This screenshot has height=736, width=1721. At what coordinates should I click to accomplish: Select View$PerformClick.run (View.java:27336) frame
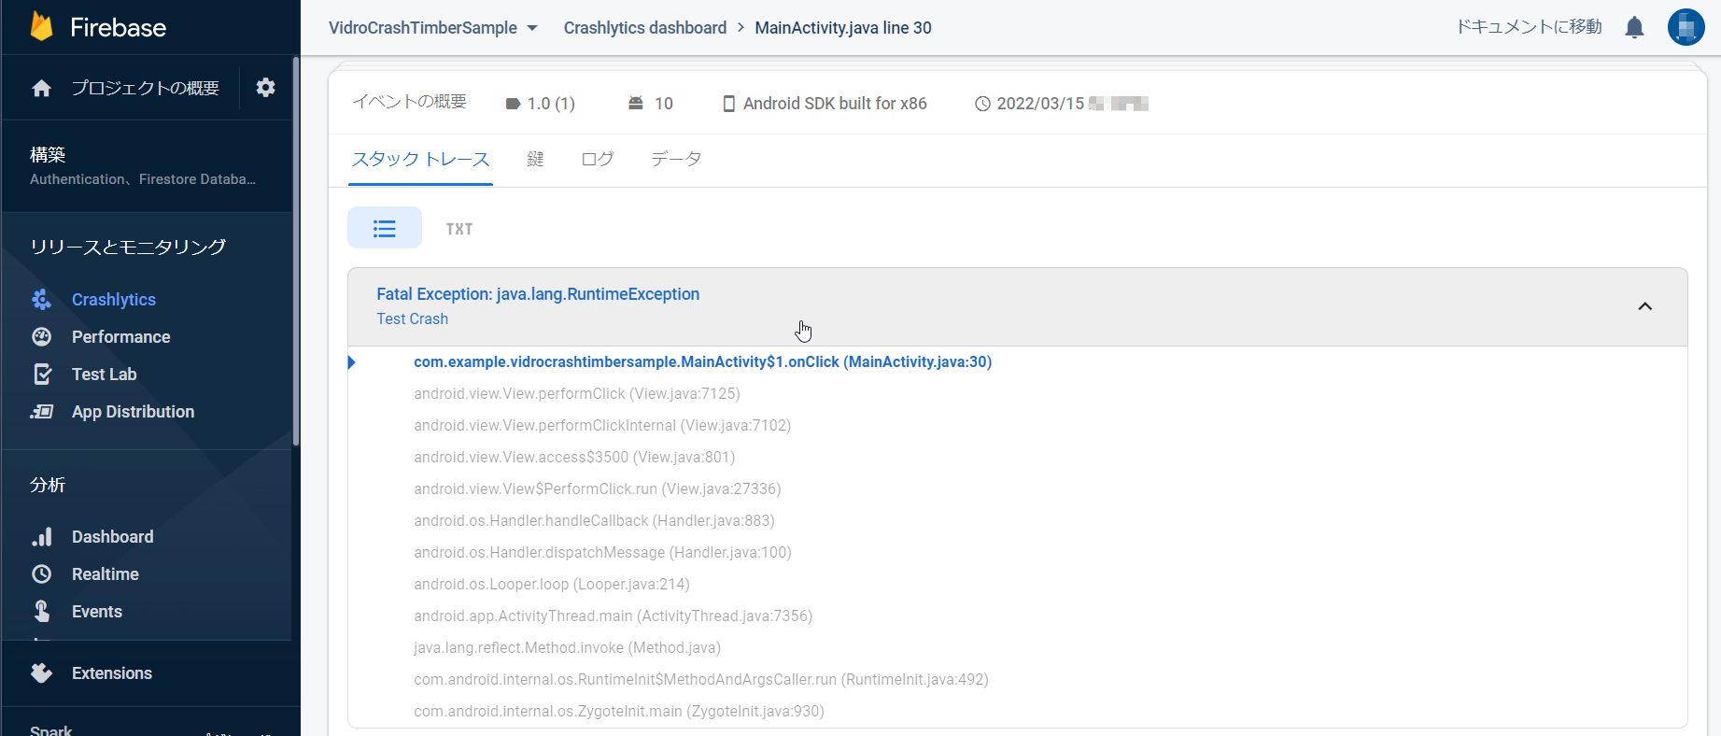tap(598, 488)
